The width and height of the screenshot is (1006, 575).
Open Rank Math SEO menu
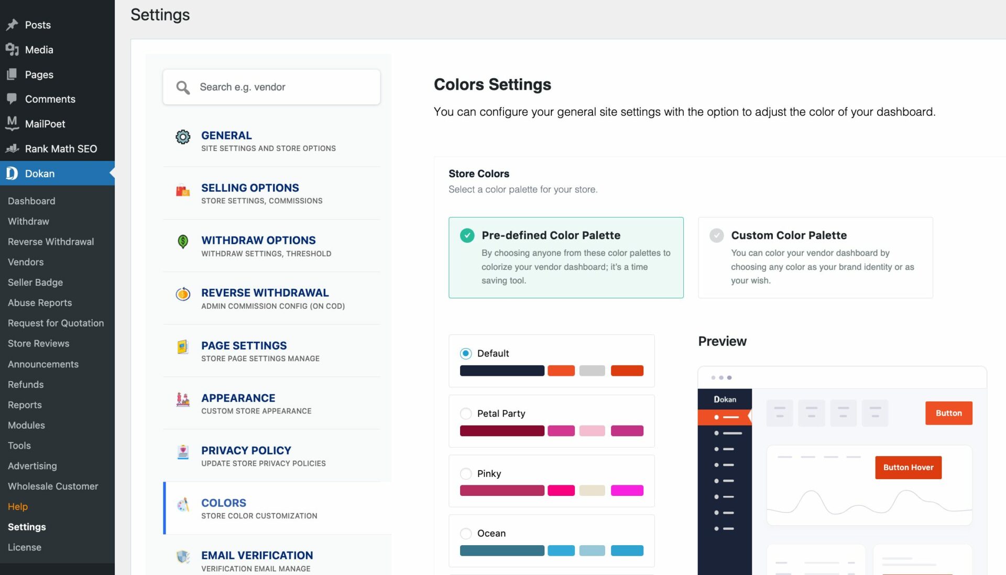[x=61, y=149]
